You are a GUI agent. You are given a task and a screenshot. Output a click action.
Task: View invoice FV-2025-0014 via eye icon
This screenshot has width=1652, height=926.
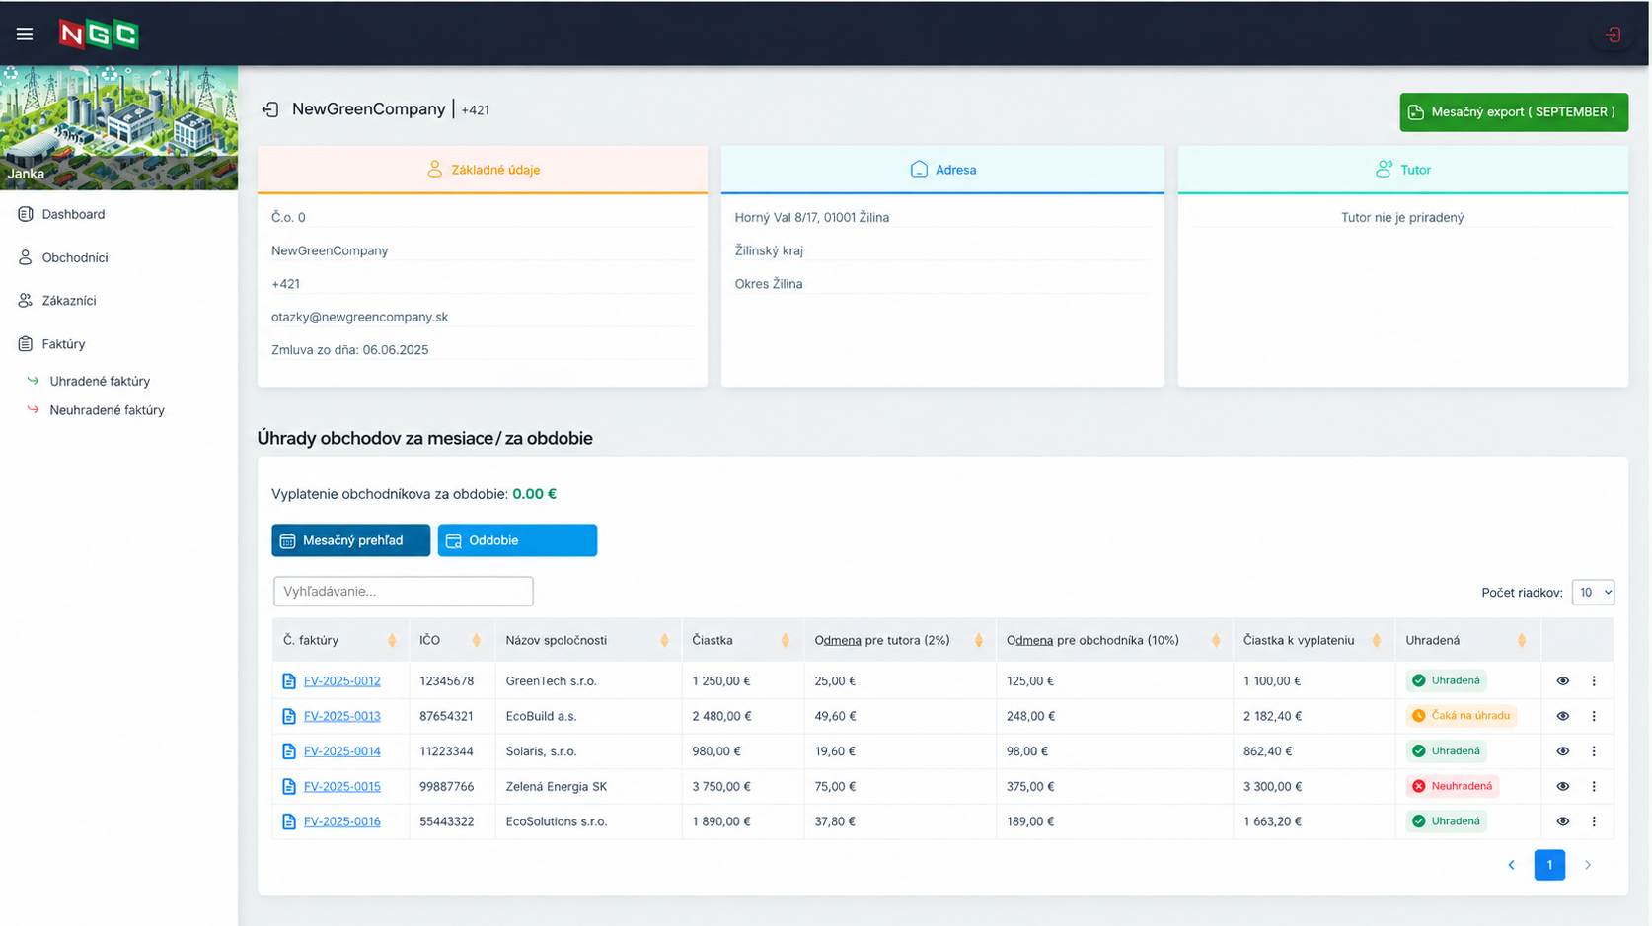pos(1563,751)
